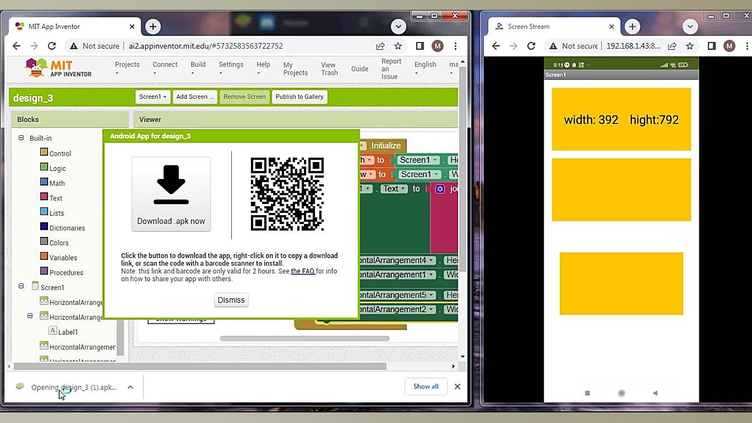752x423 pixels.
Task: Select the Colors blocks category
Action: click(54, 243)
